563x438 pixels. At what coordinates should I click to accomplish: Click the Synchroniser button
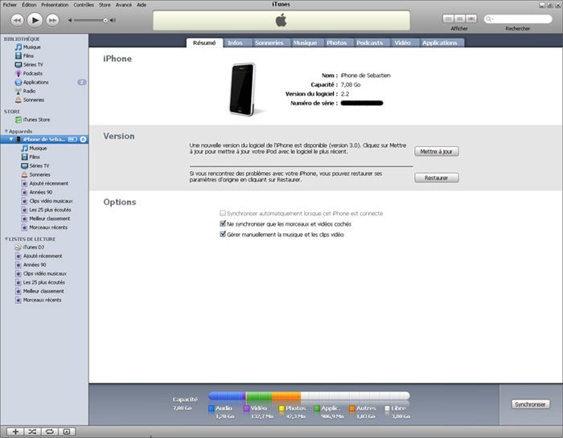(x=530, y=404)
